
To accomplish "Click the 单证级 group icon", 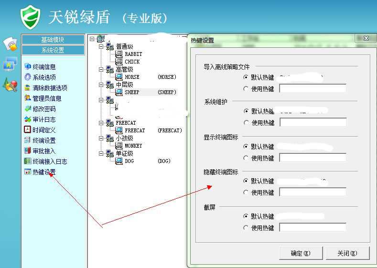I will tap(110, 153).
